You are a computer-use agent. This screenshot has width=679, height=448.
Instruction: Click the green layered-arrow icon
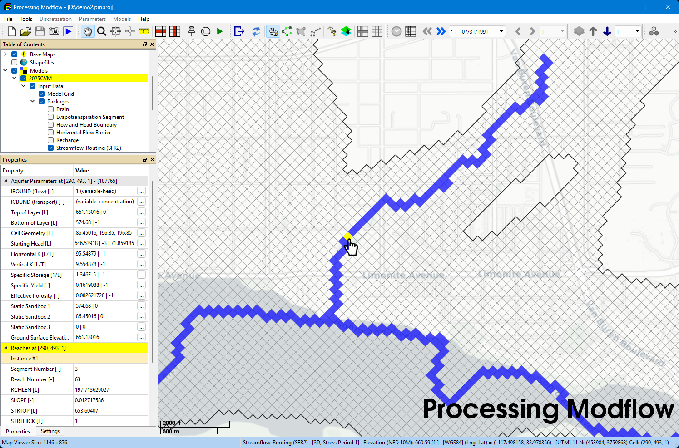click(x=346, y=31)
